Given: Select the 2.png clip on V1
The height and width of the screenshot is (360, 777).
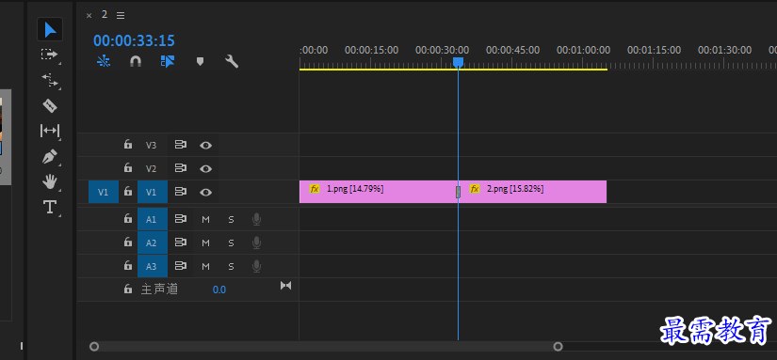Looking at the screenshot, I should (533, 192).
